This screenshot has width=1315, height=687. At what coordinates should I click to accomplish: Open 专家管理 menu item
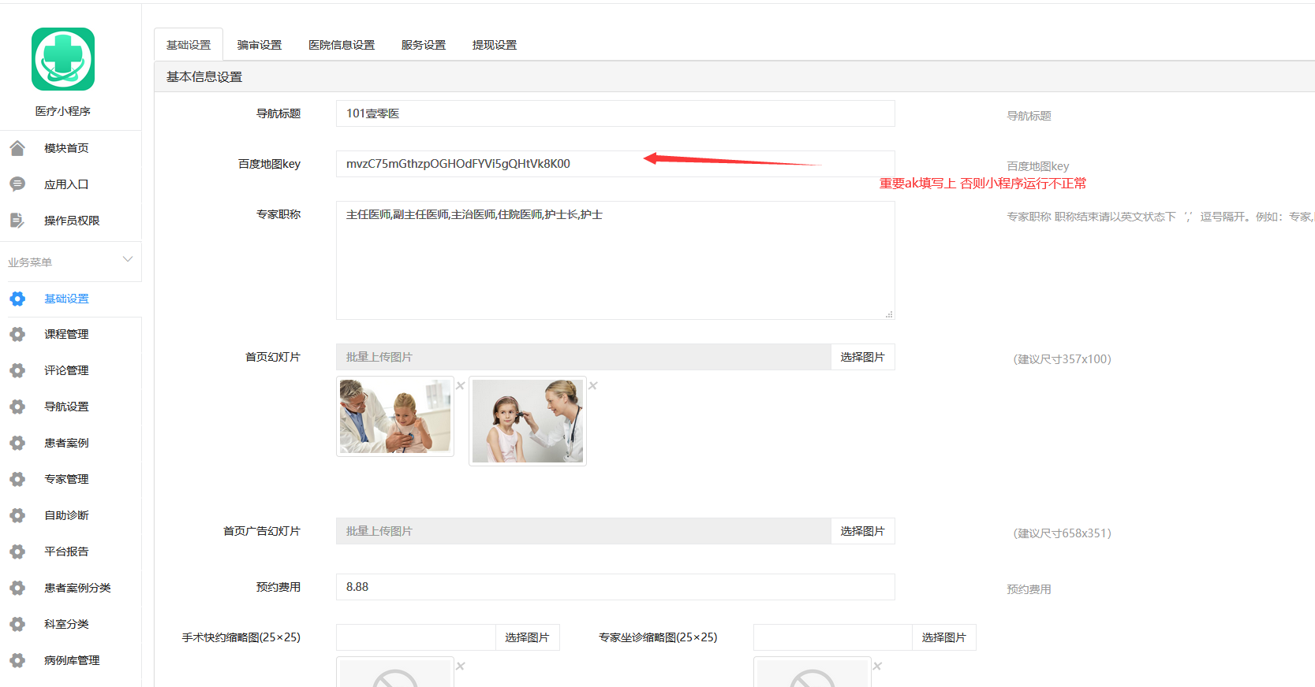(x=66, y=479)
